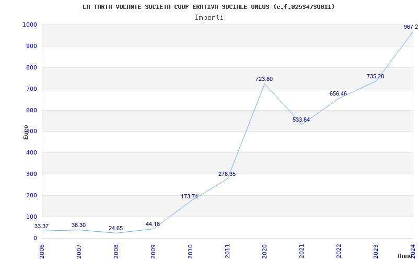Viewport: 418px width, 261px height.
Task: Click the 967.2 peak data label
Action: [x=411, y=27]
